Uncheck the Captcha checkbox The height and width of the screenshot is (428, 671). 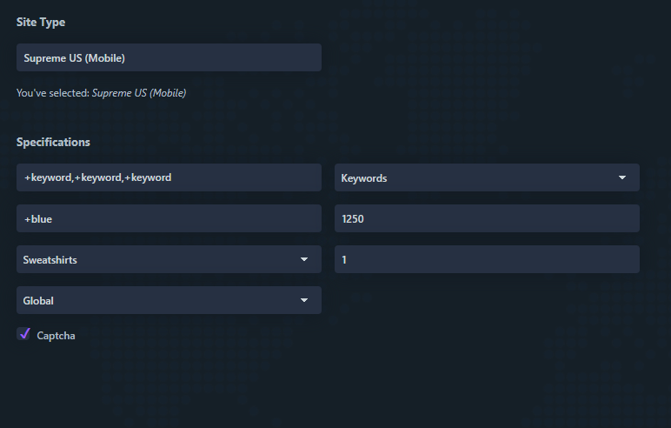click(x=24, y=334)
